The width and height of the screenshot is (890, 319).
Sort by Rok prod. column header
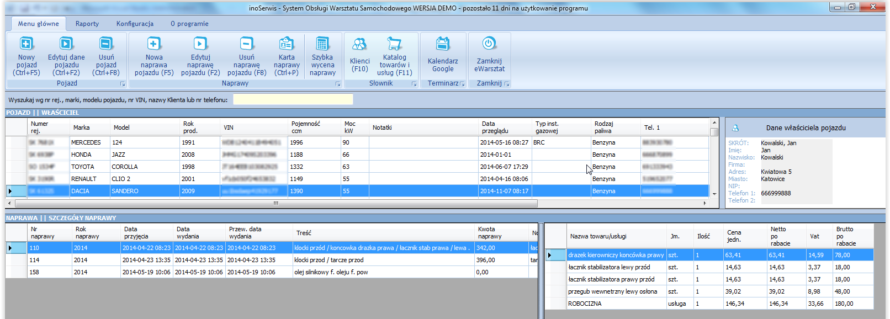(x=199, y=127)
